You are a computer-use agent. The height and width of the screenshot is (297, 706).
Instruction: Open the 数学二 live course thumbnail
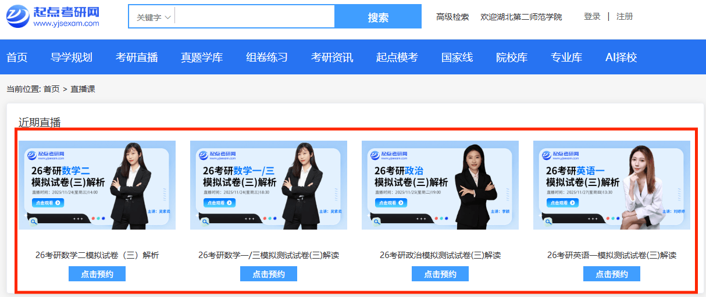97,185
